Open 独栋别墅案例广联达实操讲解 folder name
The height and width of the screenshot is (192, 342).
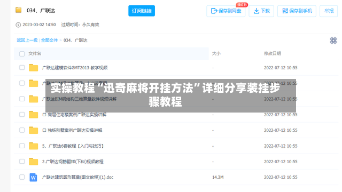pos(72,130)
